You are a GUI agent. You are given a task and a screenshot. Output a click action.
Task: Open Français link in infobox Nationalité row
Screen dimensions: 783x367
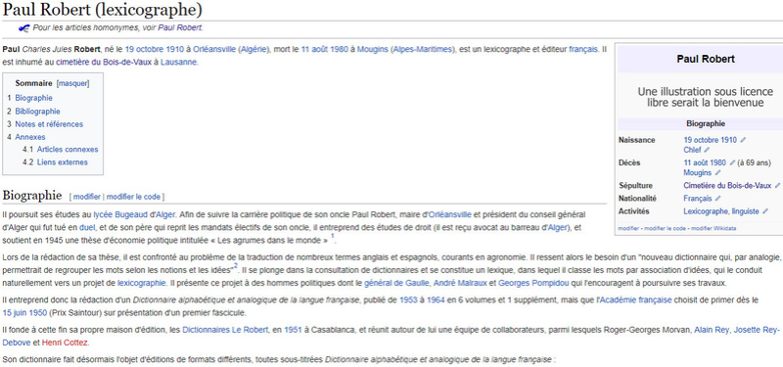[698, 199]
